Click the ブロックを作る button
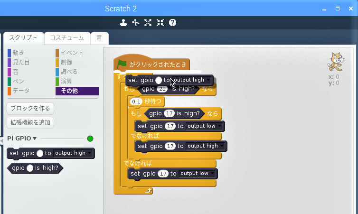Viewport: 358px width, 214px height. [30, 108]
